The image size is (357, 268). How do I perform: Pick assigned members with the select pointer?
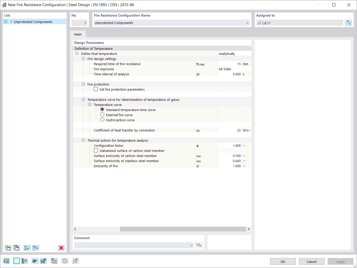pyautogui.click(x=349, y=23)
